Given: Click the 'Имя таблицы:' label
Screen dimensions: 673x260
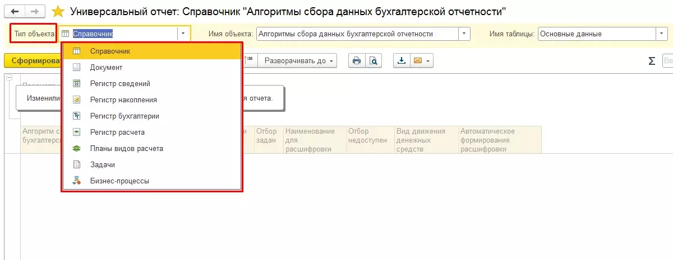Looking at the screenshot, I should coord(513,34).
